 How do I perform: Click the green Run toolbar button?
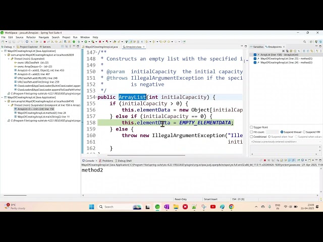pos(86,41)
